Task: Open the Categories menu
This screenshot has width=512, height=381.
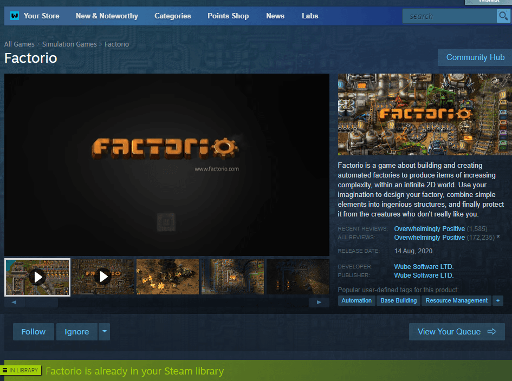Action: (173, 16)
